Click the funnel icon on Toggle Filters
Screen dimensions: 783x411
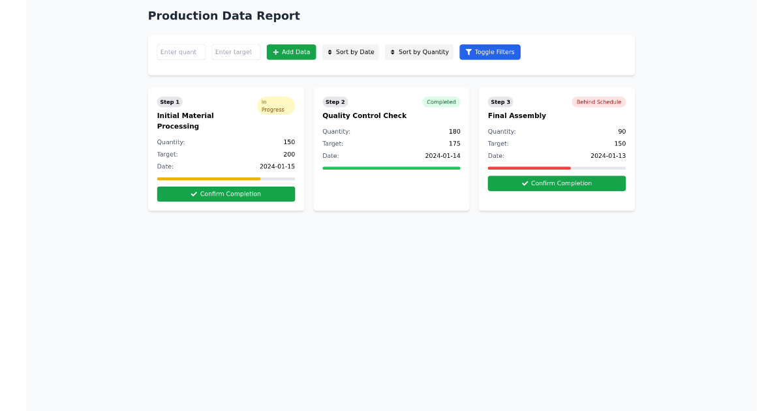(468, 52)
